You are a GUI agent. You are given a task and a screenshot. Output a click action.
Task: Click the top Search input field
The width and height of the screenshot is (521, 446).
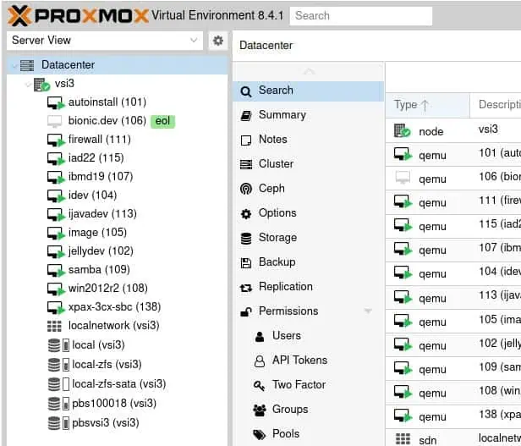[x=360, y=15]
